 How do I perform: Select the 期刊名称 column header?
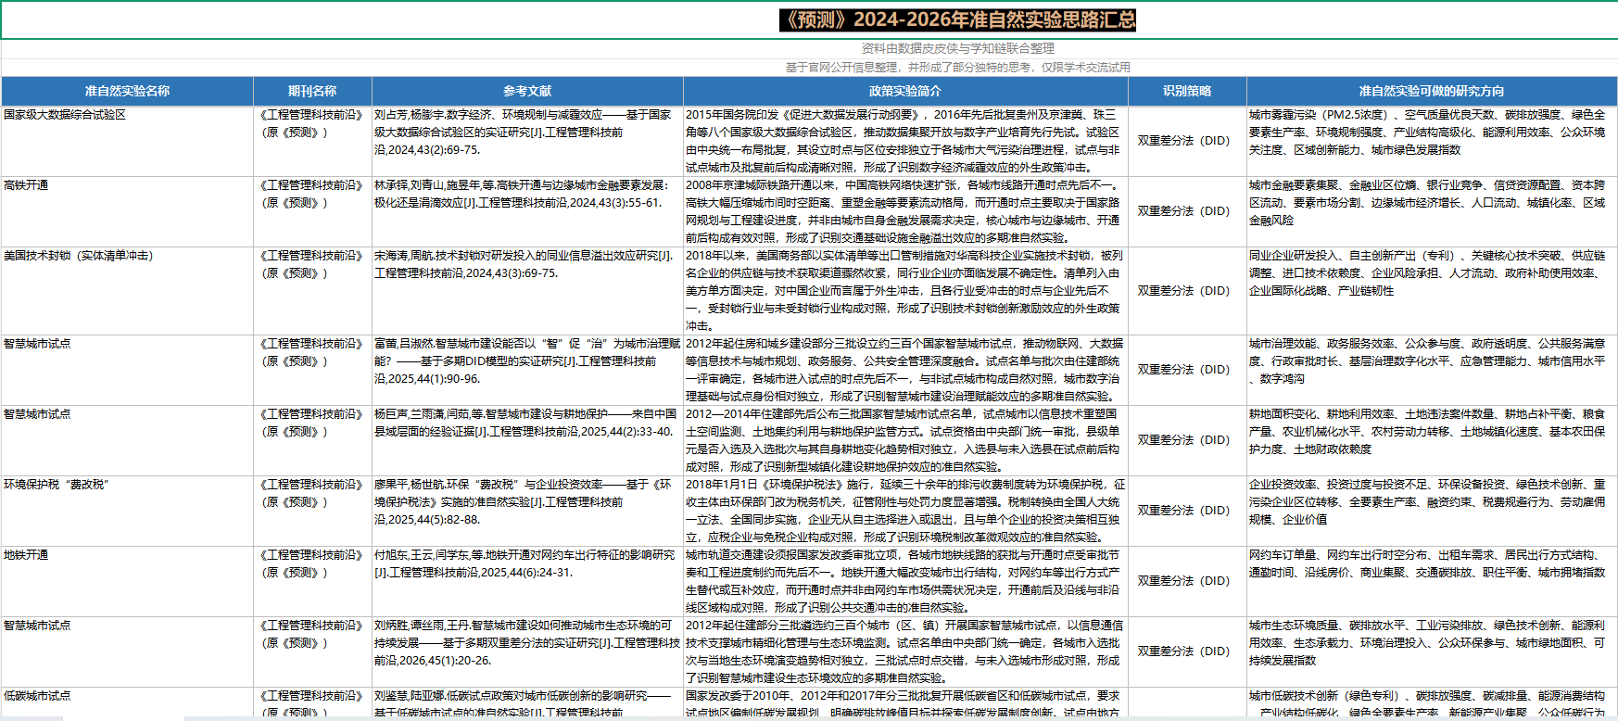coord(312,91)
